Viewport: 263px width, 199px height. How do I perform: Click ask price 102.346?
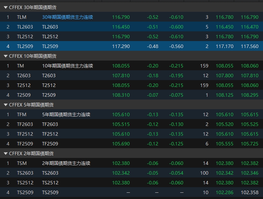pos(249,173)
